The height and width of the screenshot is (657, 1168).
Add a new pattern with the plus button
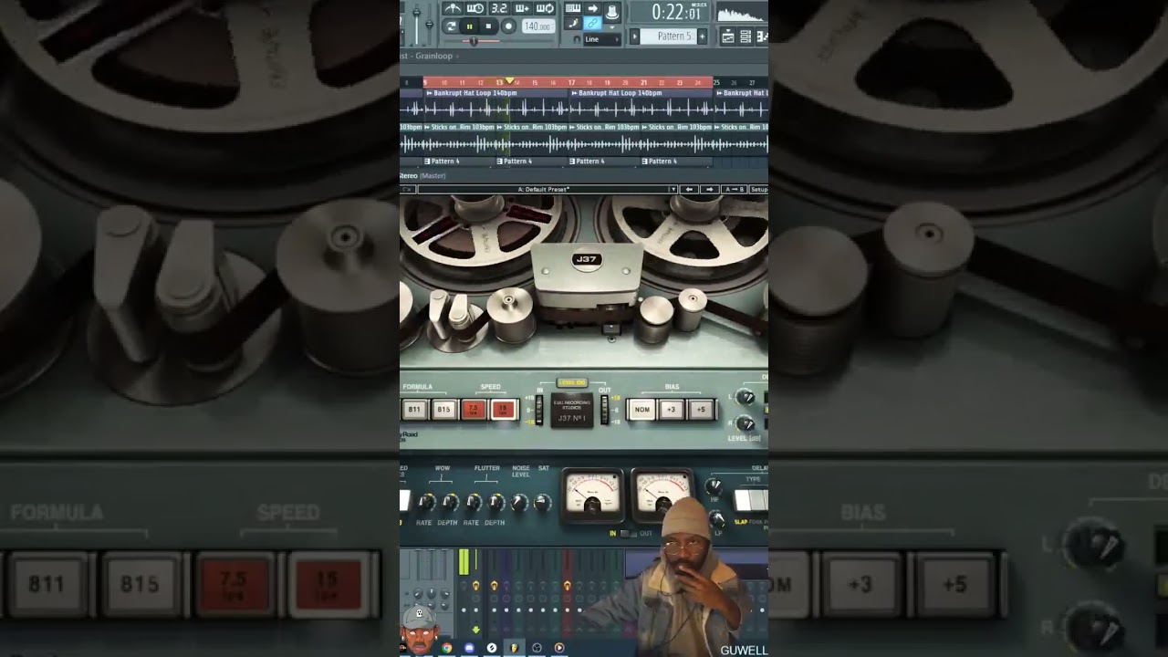[702, 36]
